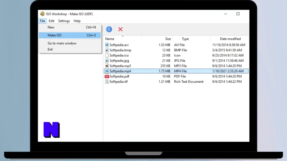Click the MP4 File type cell
Screen dimensions: 287x161
180,71
